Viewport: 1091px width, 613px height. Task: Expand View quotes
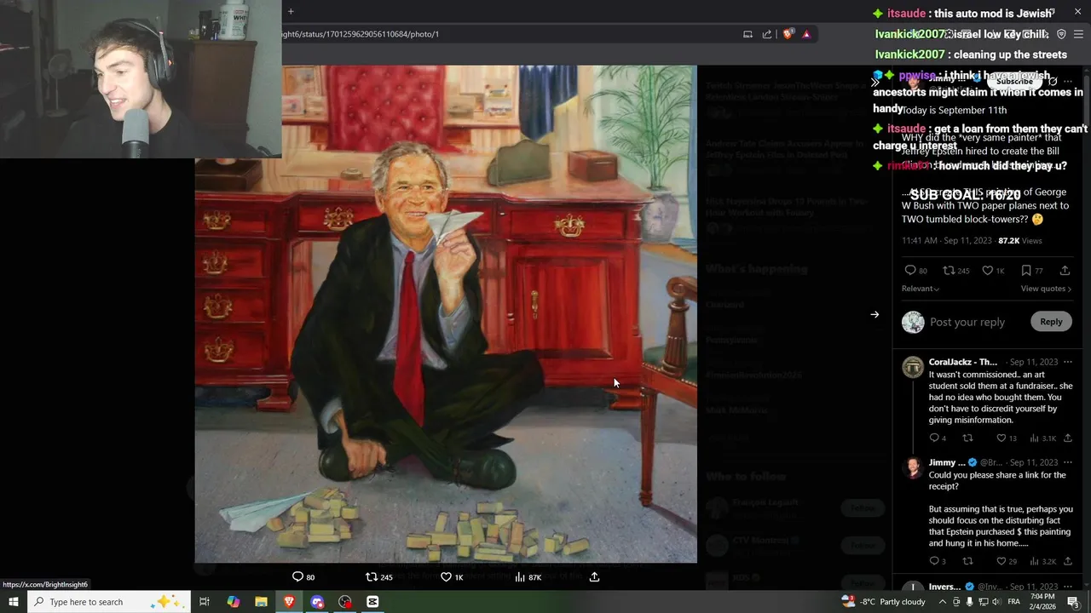pos(1046,289)
